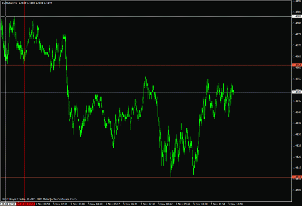Screen dimensions: 302x206
Task: Click the 1.4825 price scale value
Action: point(297,146)
